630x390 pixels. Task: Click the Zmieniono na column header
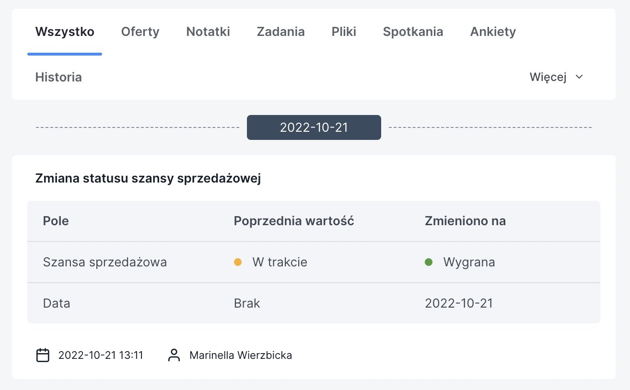coord(465,221)
